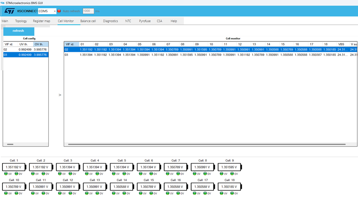
Task: Click the Cell 1 battery icon
Action: [x=14, y=167]
